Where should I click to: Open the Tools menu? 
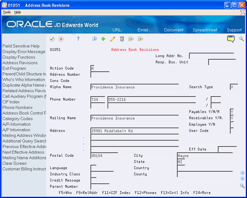pos(7,12)
